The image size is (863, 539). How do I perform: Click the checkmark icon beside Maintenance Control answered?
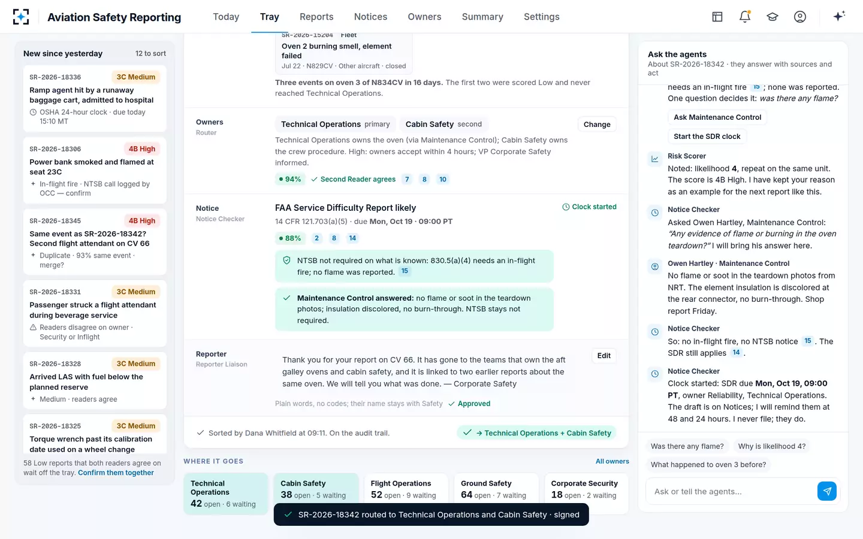[x=286, y=298]
